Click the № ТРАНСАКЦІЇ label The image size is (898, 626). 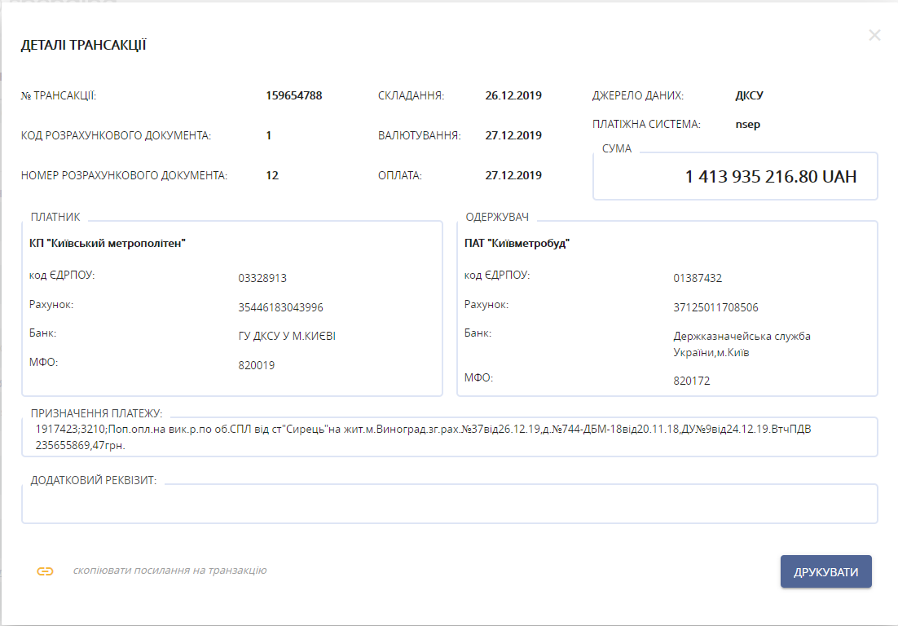click(x=59, y=95)
